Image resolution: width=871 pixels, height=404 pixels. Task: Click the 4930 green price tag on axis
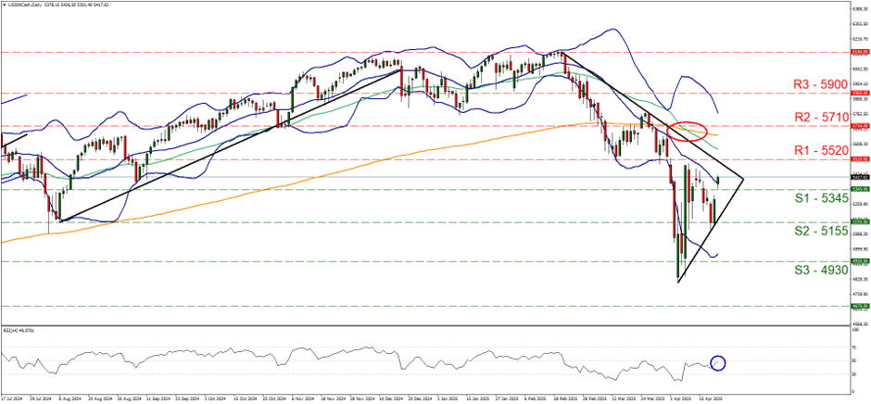click(859, 261)
